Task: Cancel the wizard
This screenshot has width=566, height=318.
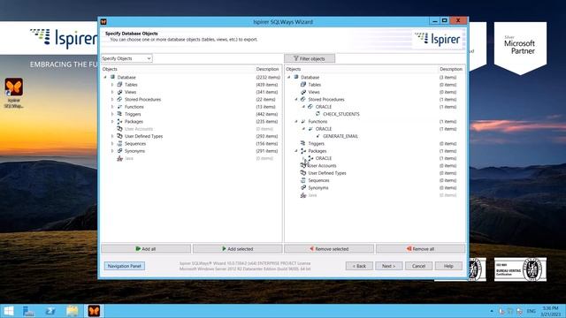Action: point(418,266)
